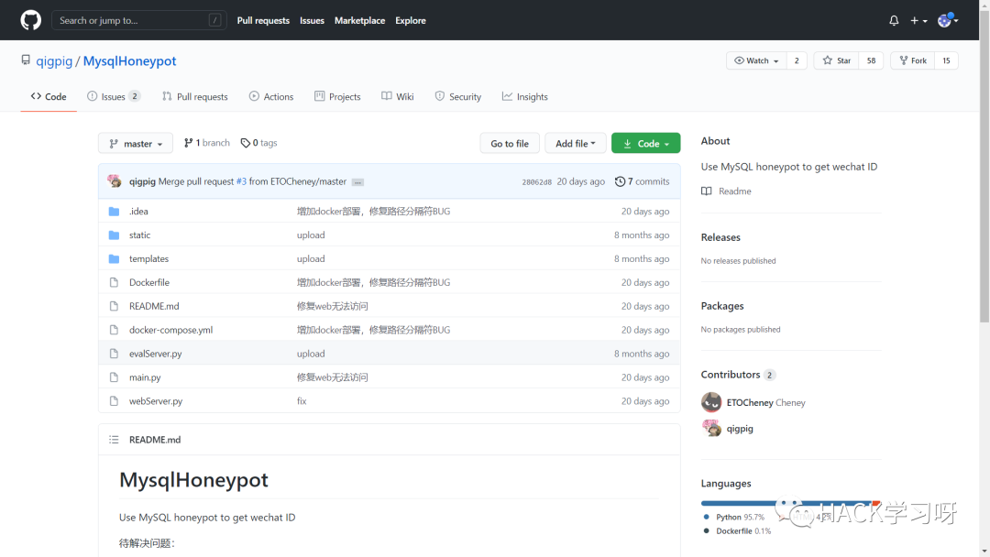
Task: Click the evalServer.py file icon
Action: 114,354
